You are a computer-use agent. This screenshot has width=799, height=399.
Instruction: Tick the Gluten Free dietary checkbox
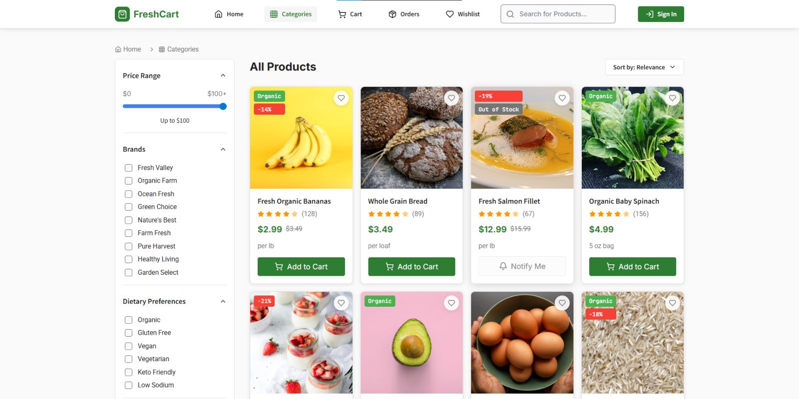(128, 333)
